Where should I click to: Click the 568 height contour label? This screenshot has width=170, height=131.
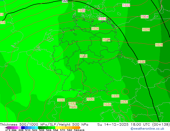pos(65,1)
